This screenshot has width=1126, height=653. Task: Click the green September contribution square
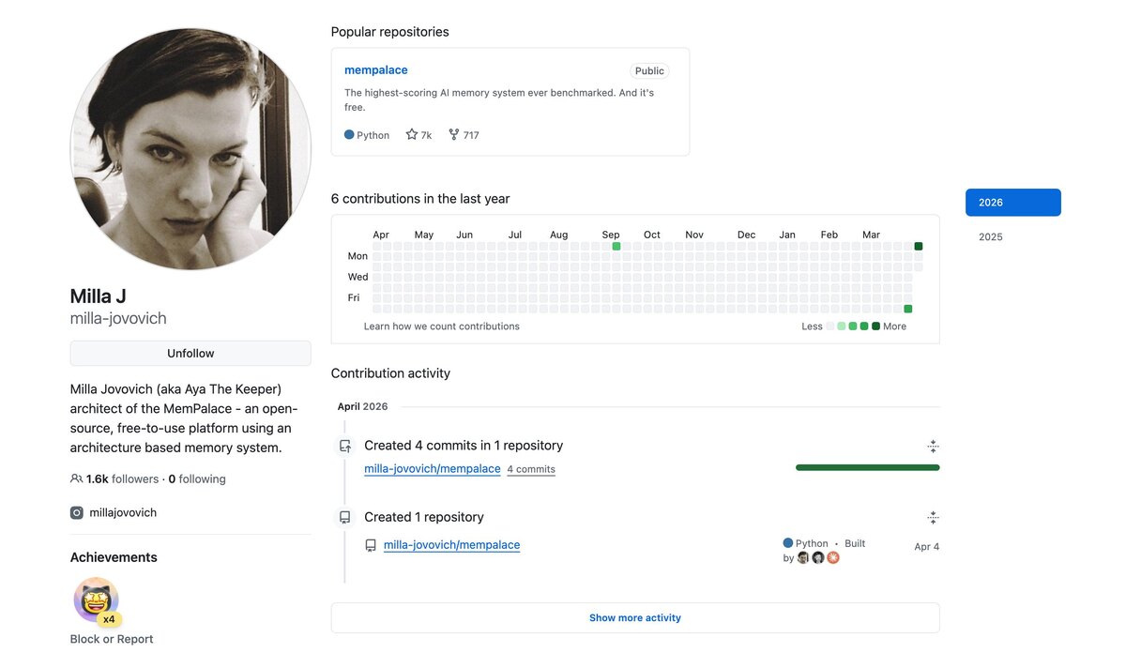tap(616, 246)
